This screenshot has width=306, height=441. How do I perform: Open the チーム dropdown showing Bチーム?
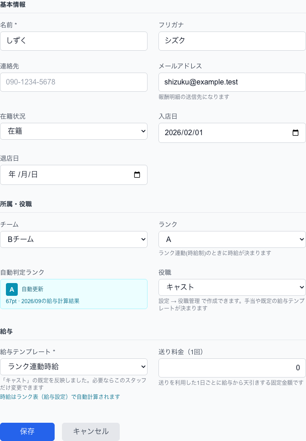coord(74,239)
